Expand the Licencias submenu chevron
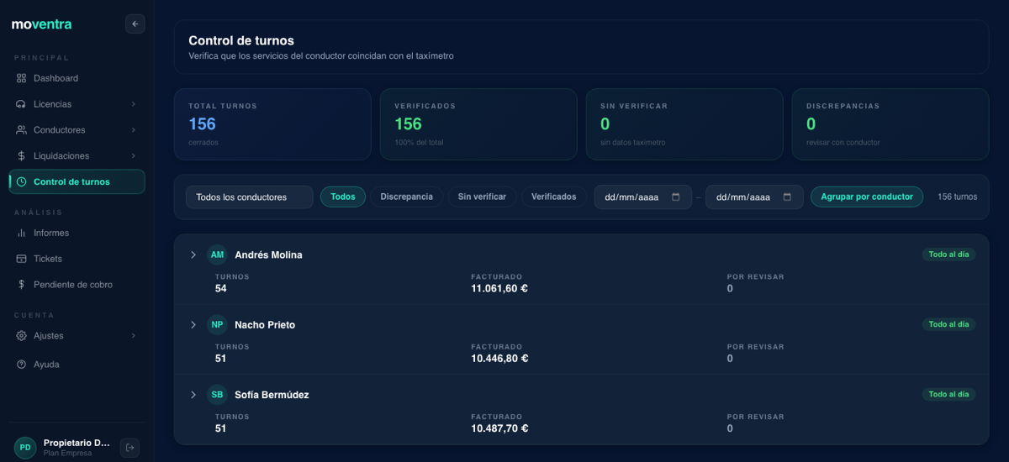1009x462 pixels. point(134,104)
